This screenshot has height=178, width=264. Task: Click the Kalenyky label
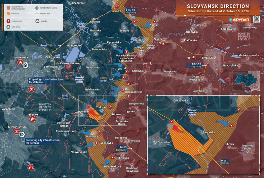pyautogui.click(x=137, y=71)
